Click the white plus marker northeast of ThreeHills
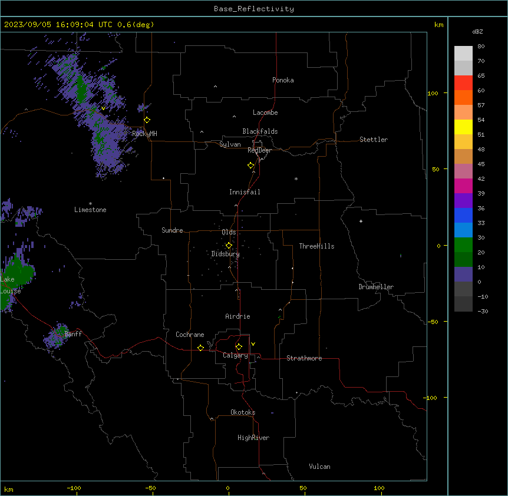Viewport: 508px width, 496px height. [361, 221]
